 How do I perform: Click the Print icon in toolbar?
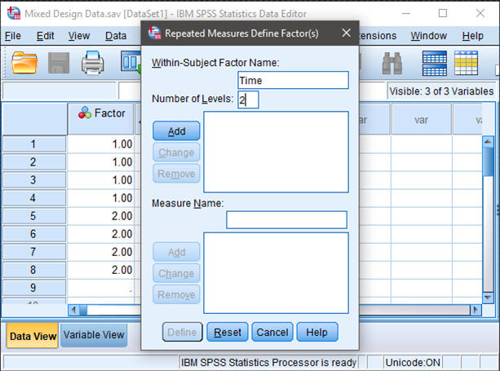[x=92, y=63]
